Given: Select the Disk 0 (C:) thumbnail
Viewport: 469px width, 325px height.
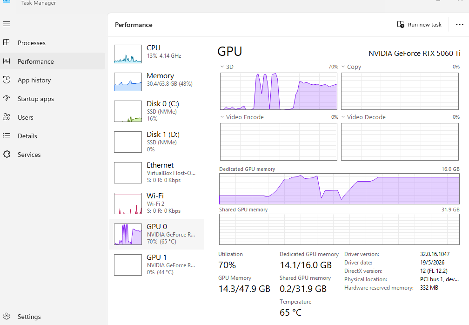Looking at the screenshot, I should 127,111.
